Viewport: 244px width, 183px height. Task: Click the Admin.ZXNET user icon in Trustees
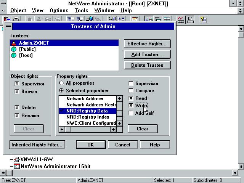point(14,43)
